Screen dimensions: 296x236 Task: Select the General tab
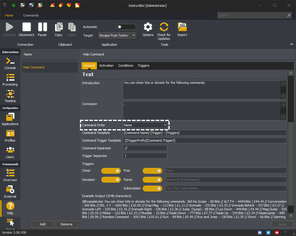tap(89, 65)
